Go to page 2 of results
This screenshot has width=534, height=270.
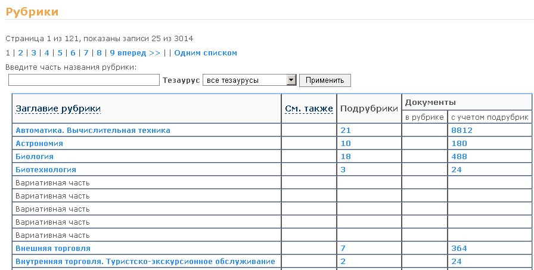[20, 52]
